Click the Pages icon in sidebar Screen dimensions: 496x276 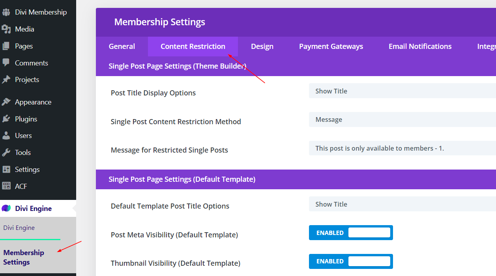pyautogui.click(x=6, y=46)
